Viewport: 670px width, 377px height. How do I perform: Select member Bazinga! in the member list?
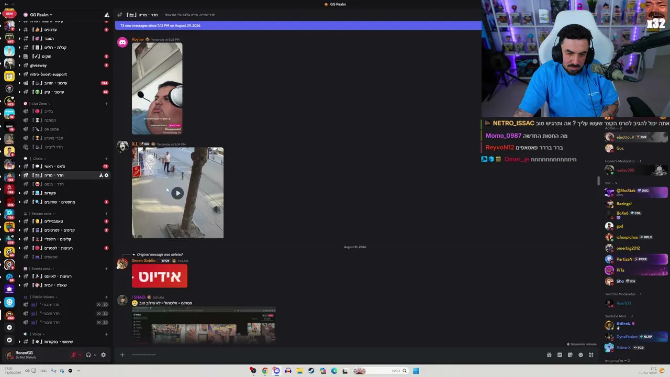636,204
